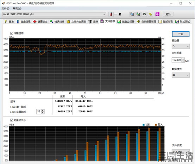
Task: Click the yellow options tag icon
Action: coord(150,14)
